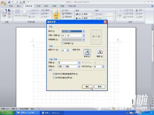Open Word help icon at ribbon right
The width and height of the screenshot is (154, 115).
coord(152,6)
